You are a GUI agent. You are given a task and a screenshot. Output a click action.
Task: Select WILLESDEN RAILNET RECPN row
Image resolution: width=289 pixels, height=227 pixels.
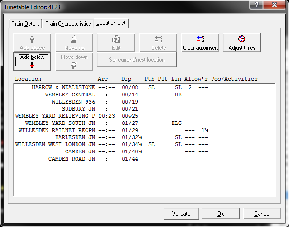point(144,130)
